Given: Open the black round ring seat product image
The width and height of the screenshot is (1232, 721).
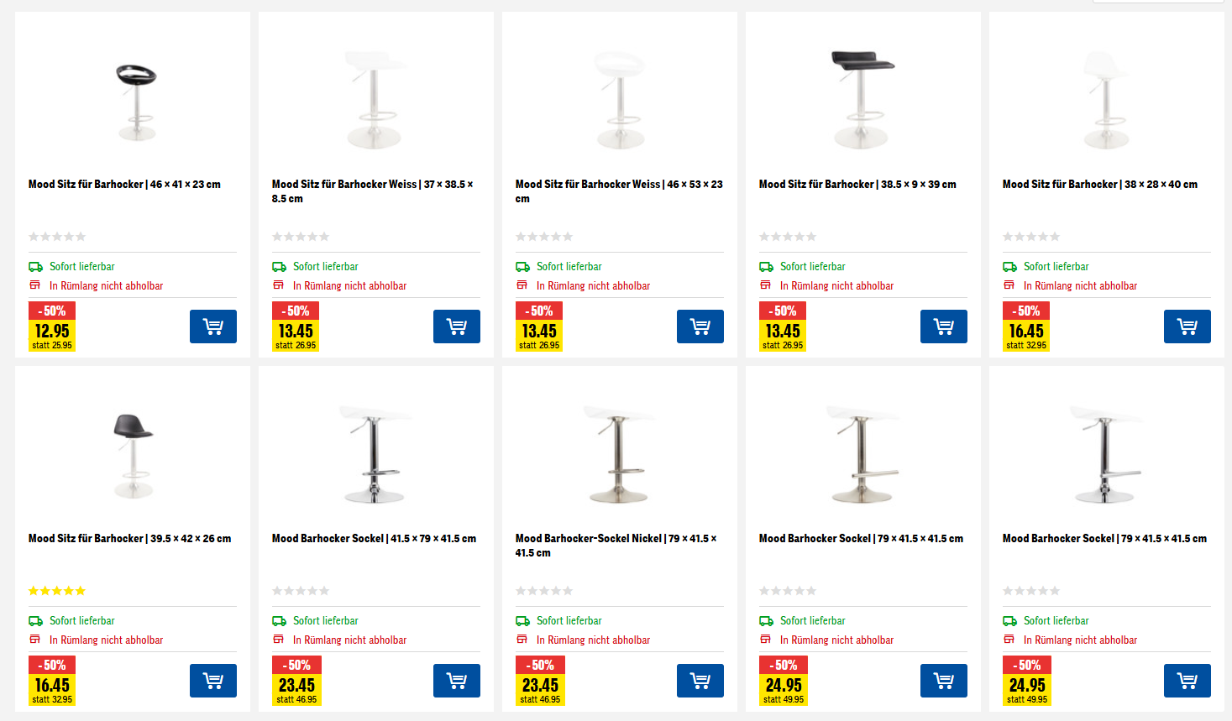Looking at the screenshot, I should (x=136, y=101).
